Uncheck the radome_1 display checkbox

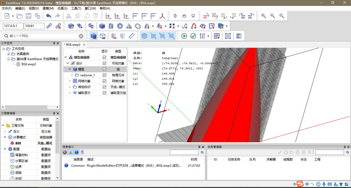[104, 75]
